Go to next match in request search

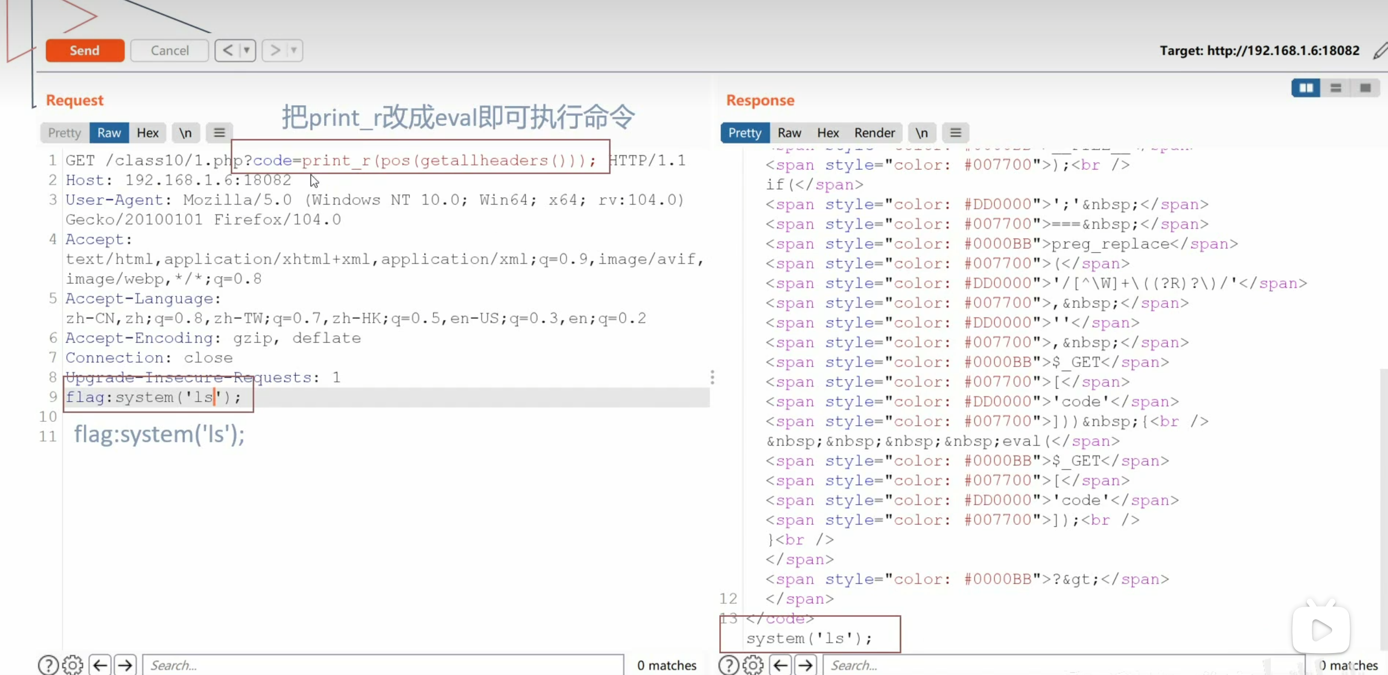(125, 665)
